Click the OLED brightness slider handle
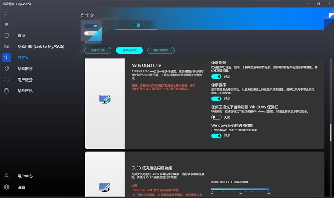The height and width of the screenshot is (198, 334). (268, 189)
